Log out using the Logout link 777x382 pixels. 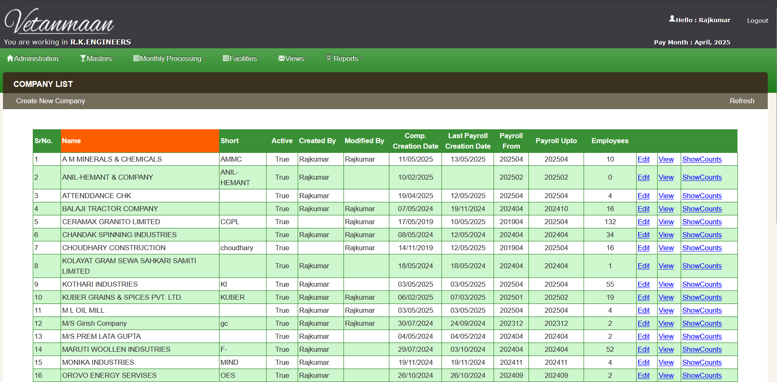coord(757,20)
